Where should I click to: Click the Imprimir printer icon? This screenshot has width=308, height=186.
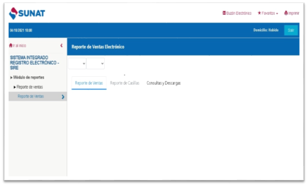(x=286, y=13)
